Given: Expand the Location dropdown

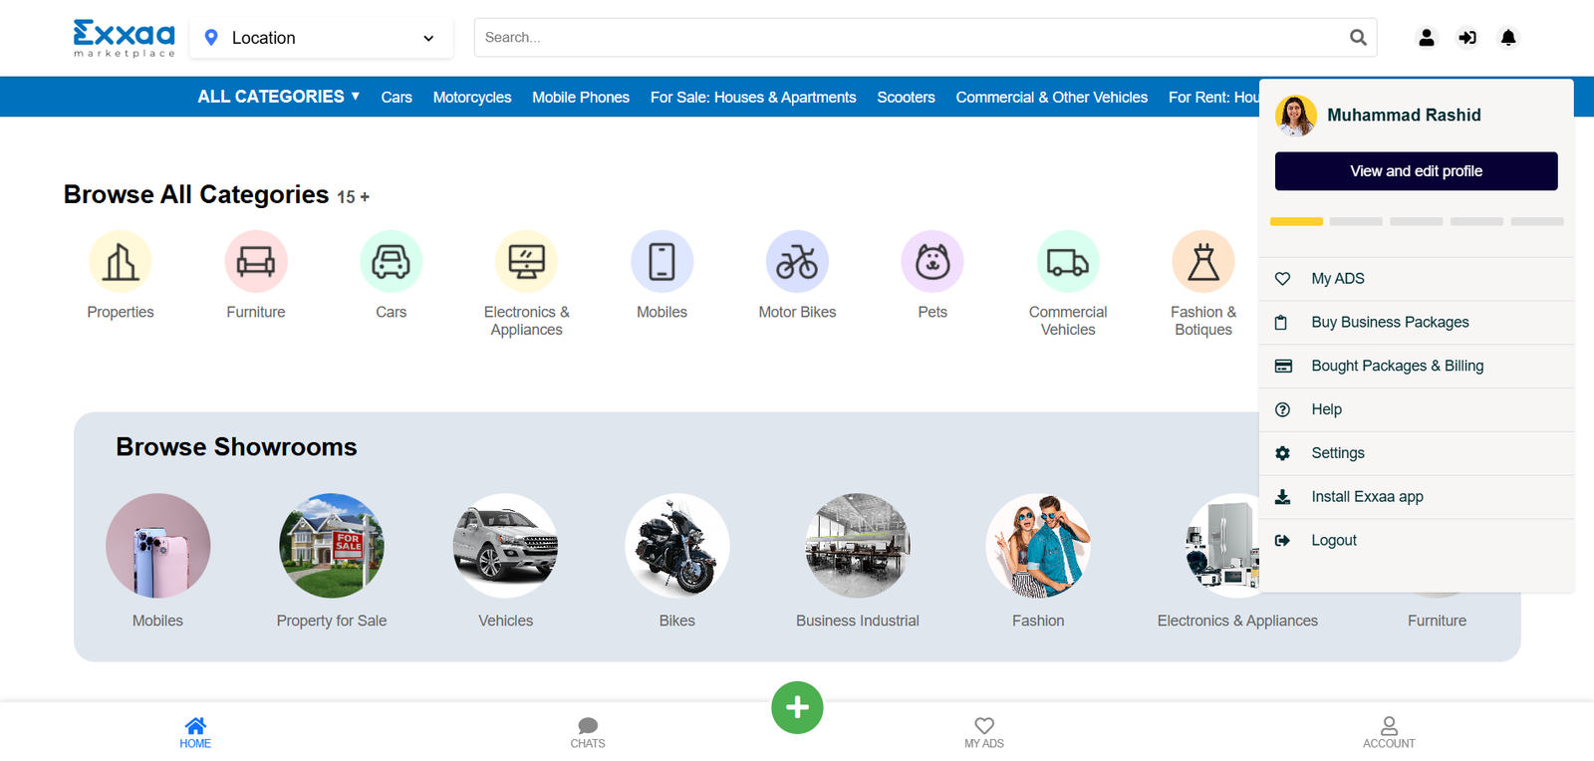Looking at the screenshot, I should [x=321, y=38].
